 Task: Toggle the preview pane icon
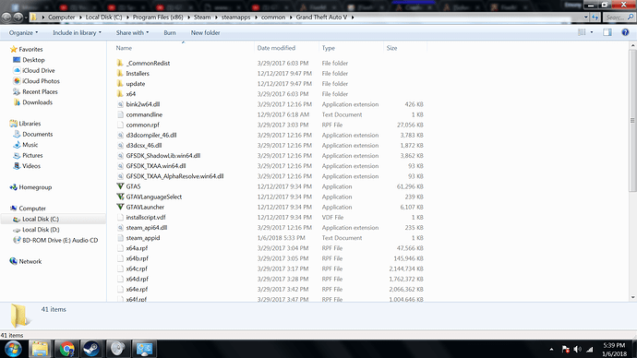[x=607, y=32]
